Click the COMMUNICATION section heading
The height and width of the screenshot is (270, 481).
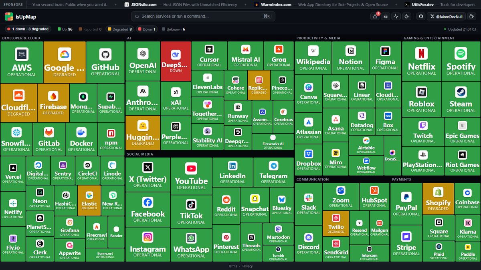(x=313, y=180)
